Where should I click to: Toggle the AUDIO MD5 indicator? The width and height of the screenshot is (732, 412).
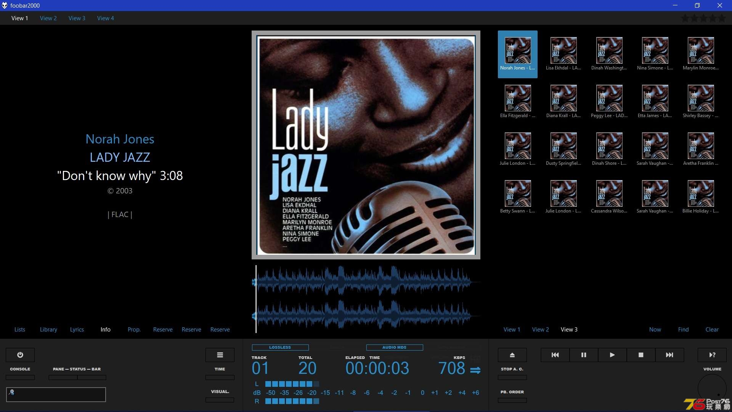395,348
